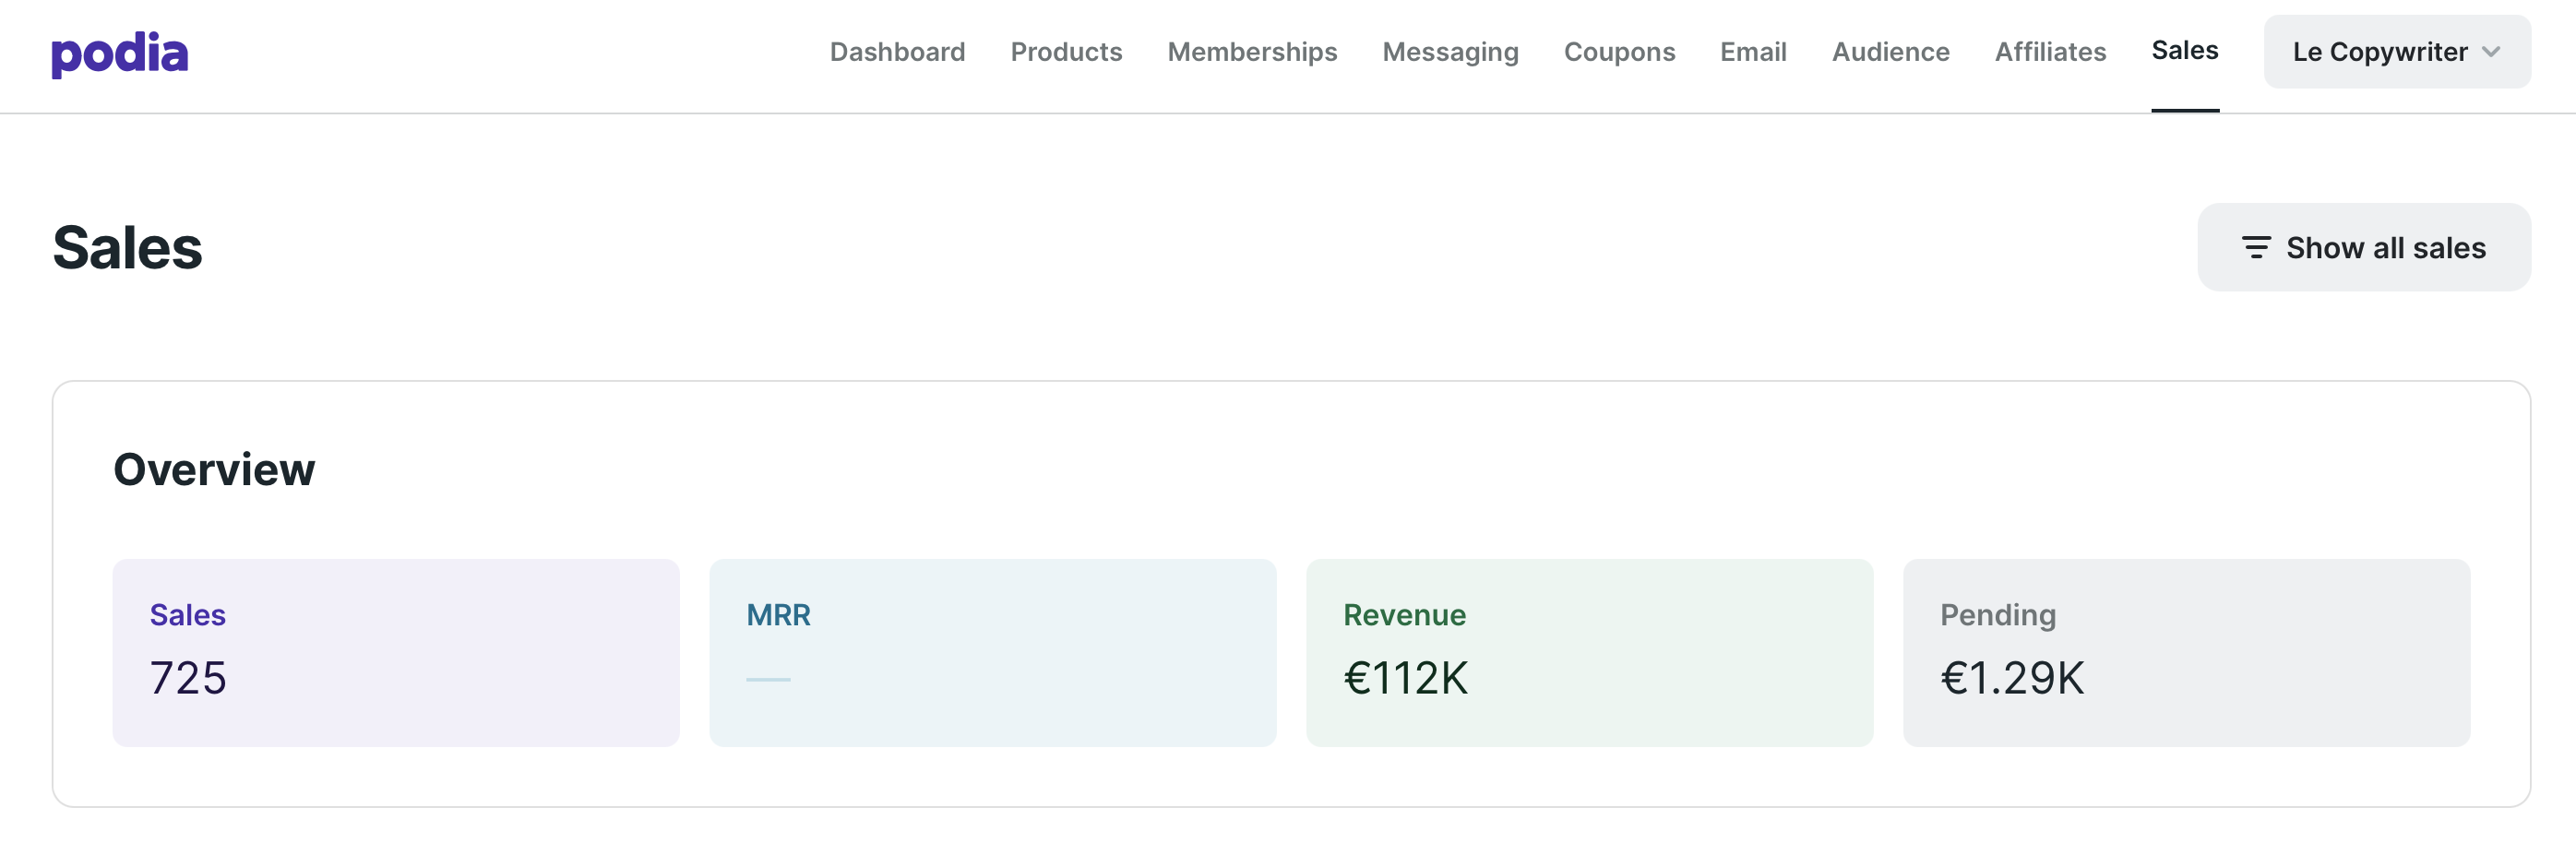This screenshot has width=2576, height=843.
Task: Open the Products section
Action: (x=1066, y=52)
